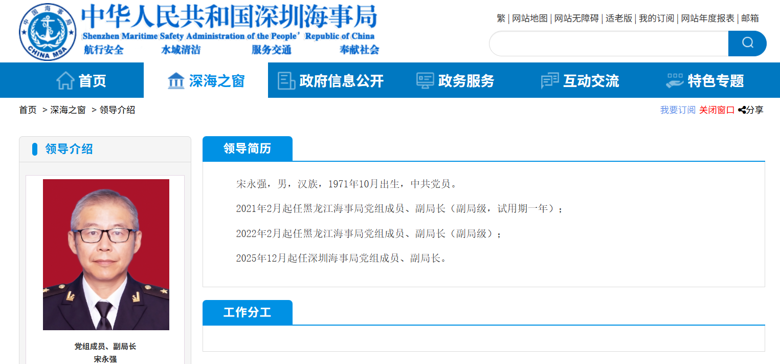Open 首页 from the breadcrumb trail
This screenshot has height=364, width=780.
coord(27,110)
